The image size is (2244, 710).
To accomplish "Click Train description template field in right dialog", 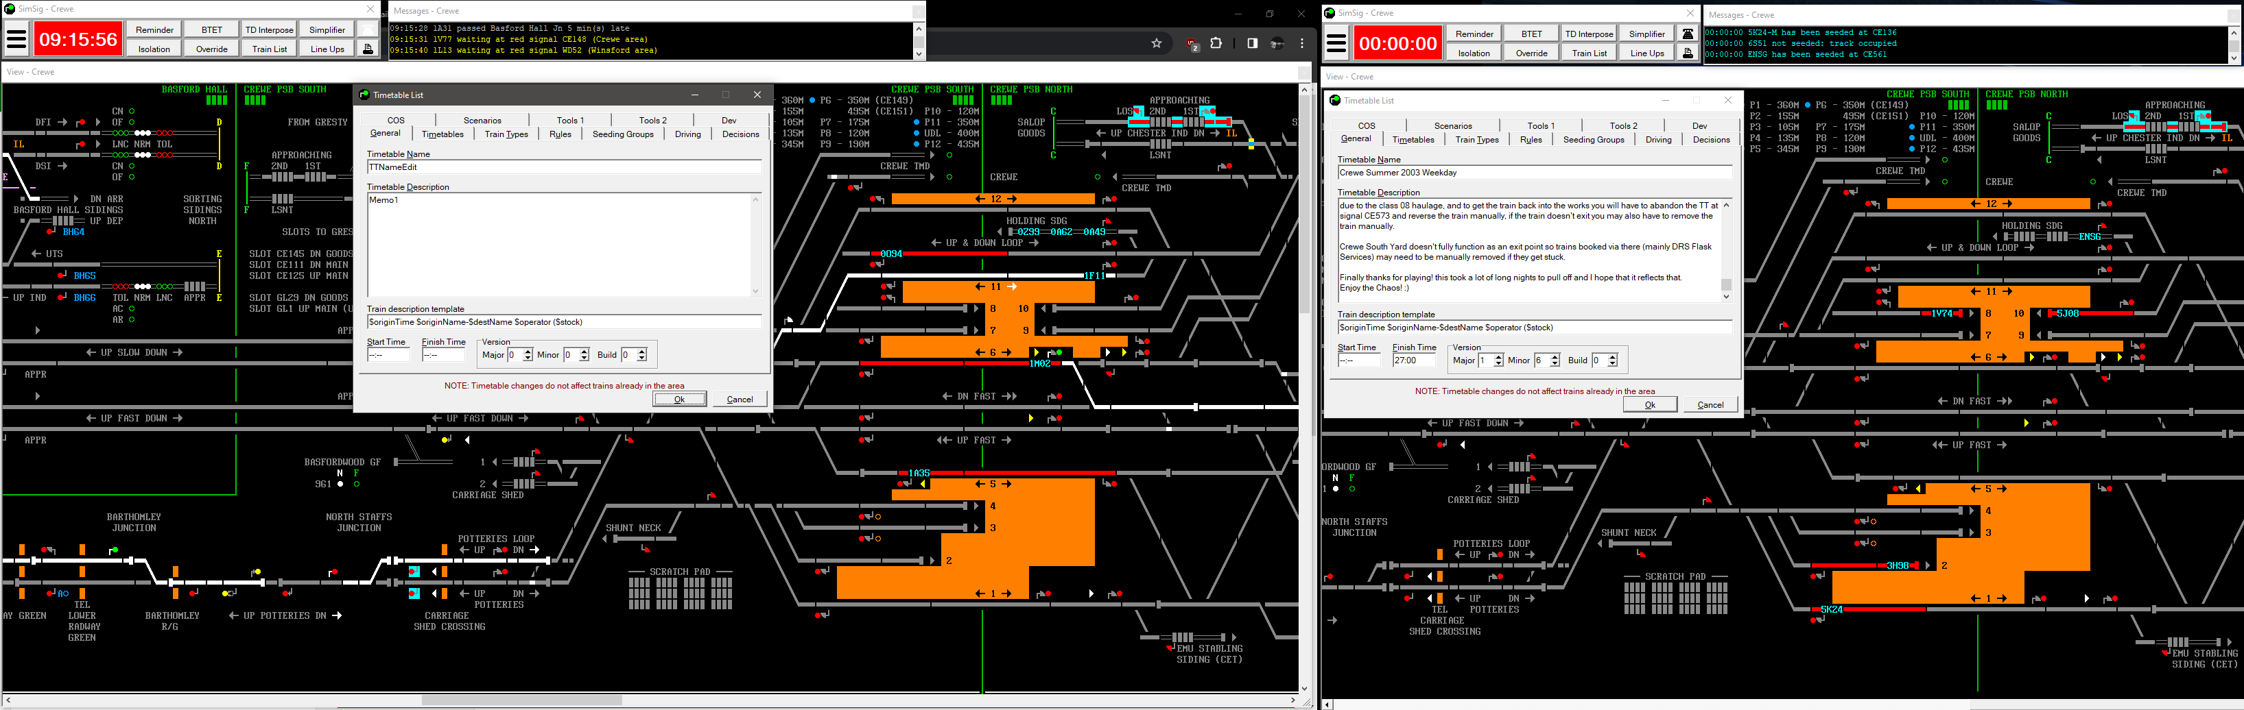I will (1535, 327).
